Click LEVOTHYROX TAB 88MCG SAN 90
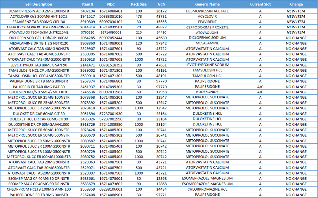 tap(38, 65)
